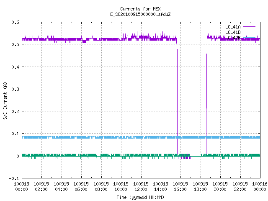268x201 pixels.
Task: Click the 100916 00:00 time tick label
Action: pyautogui.click(x=260, y=186)
